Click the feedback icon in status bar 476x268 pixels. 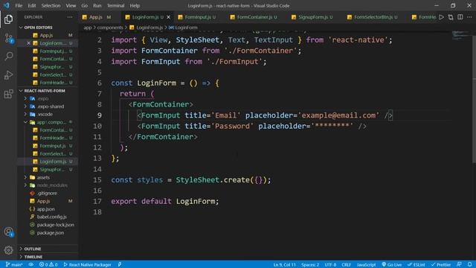[x=460, y=265]
